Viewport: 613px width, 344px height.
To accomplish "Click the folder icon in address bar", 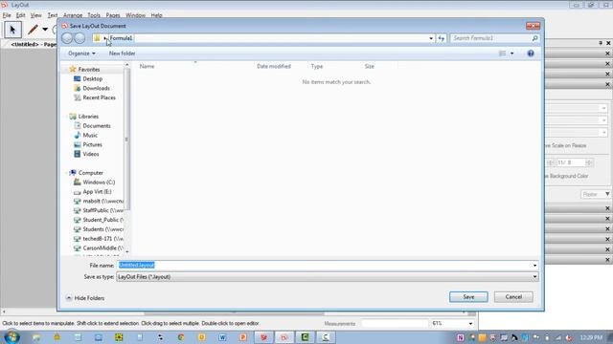I will pyautogui.click(x=97, y=38).
